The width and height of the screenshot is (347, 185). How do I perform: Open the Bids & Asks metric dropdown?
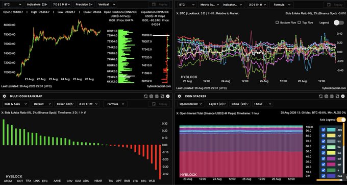[x=15, y=104]
